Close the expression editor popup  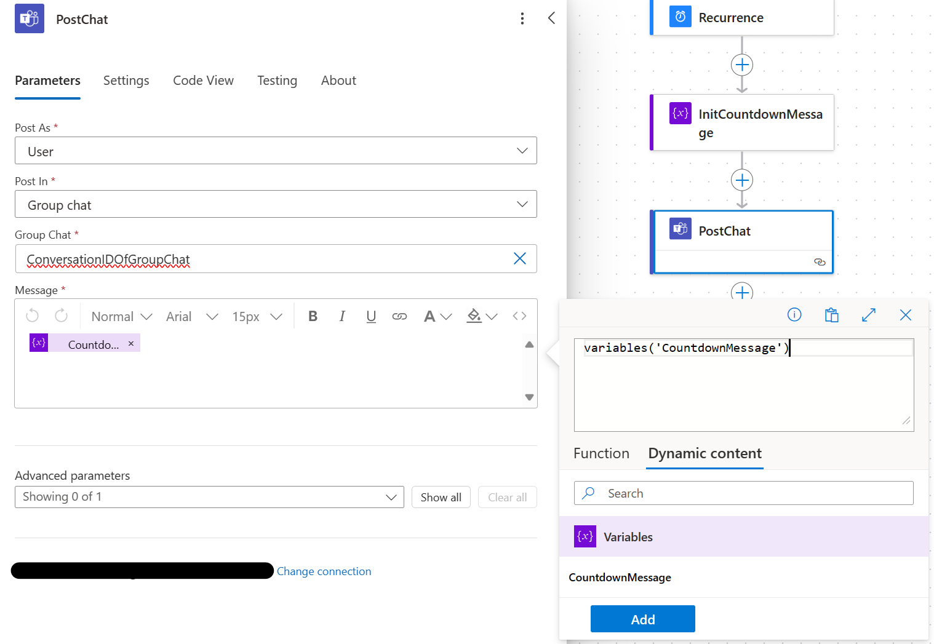[x=906, y=315]
